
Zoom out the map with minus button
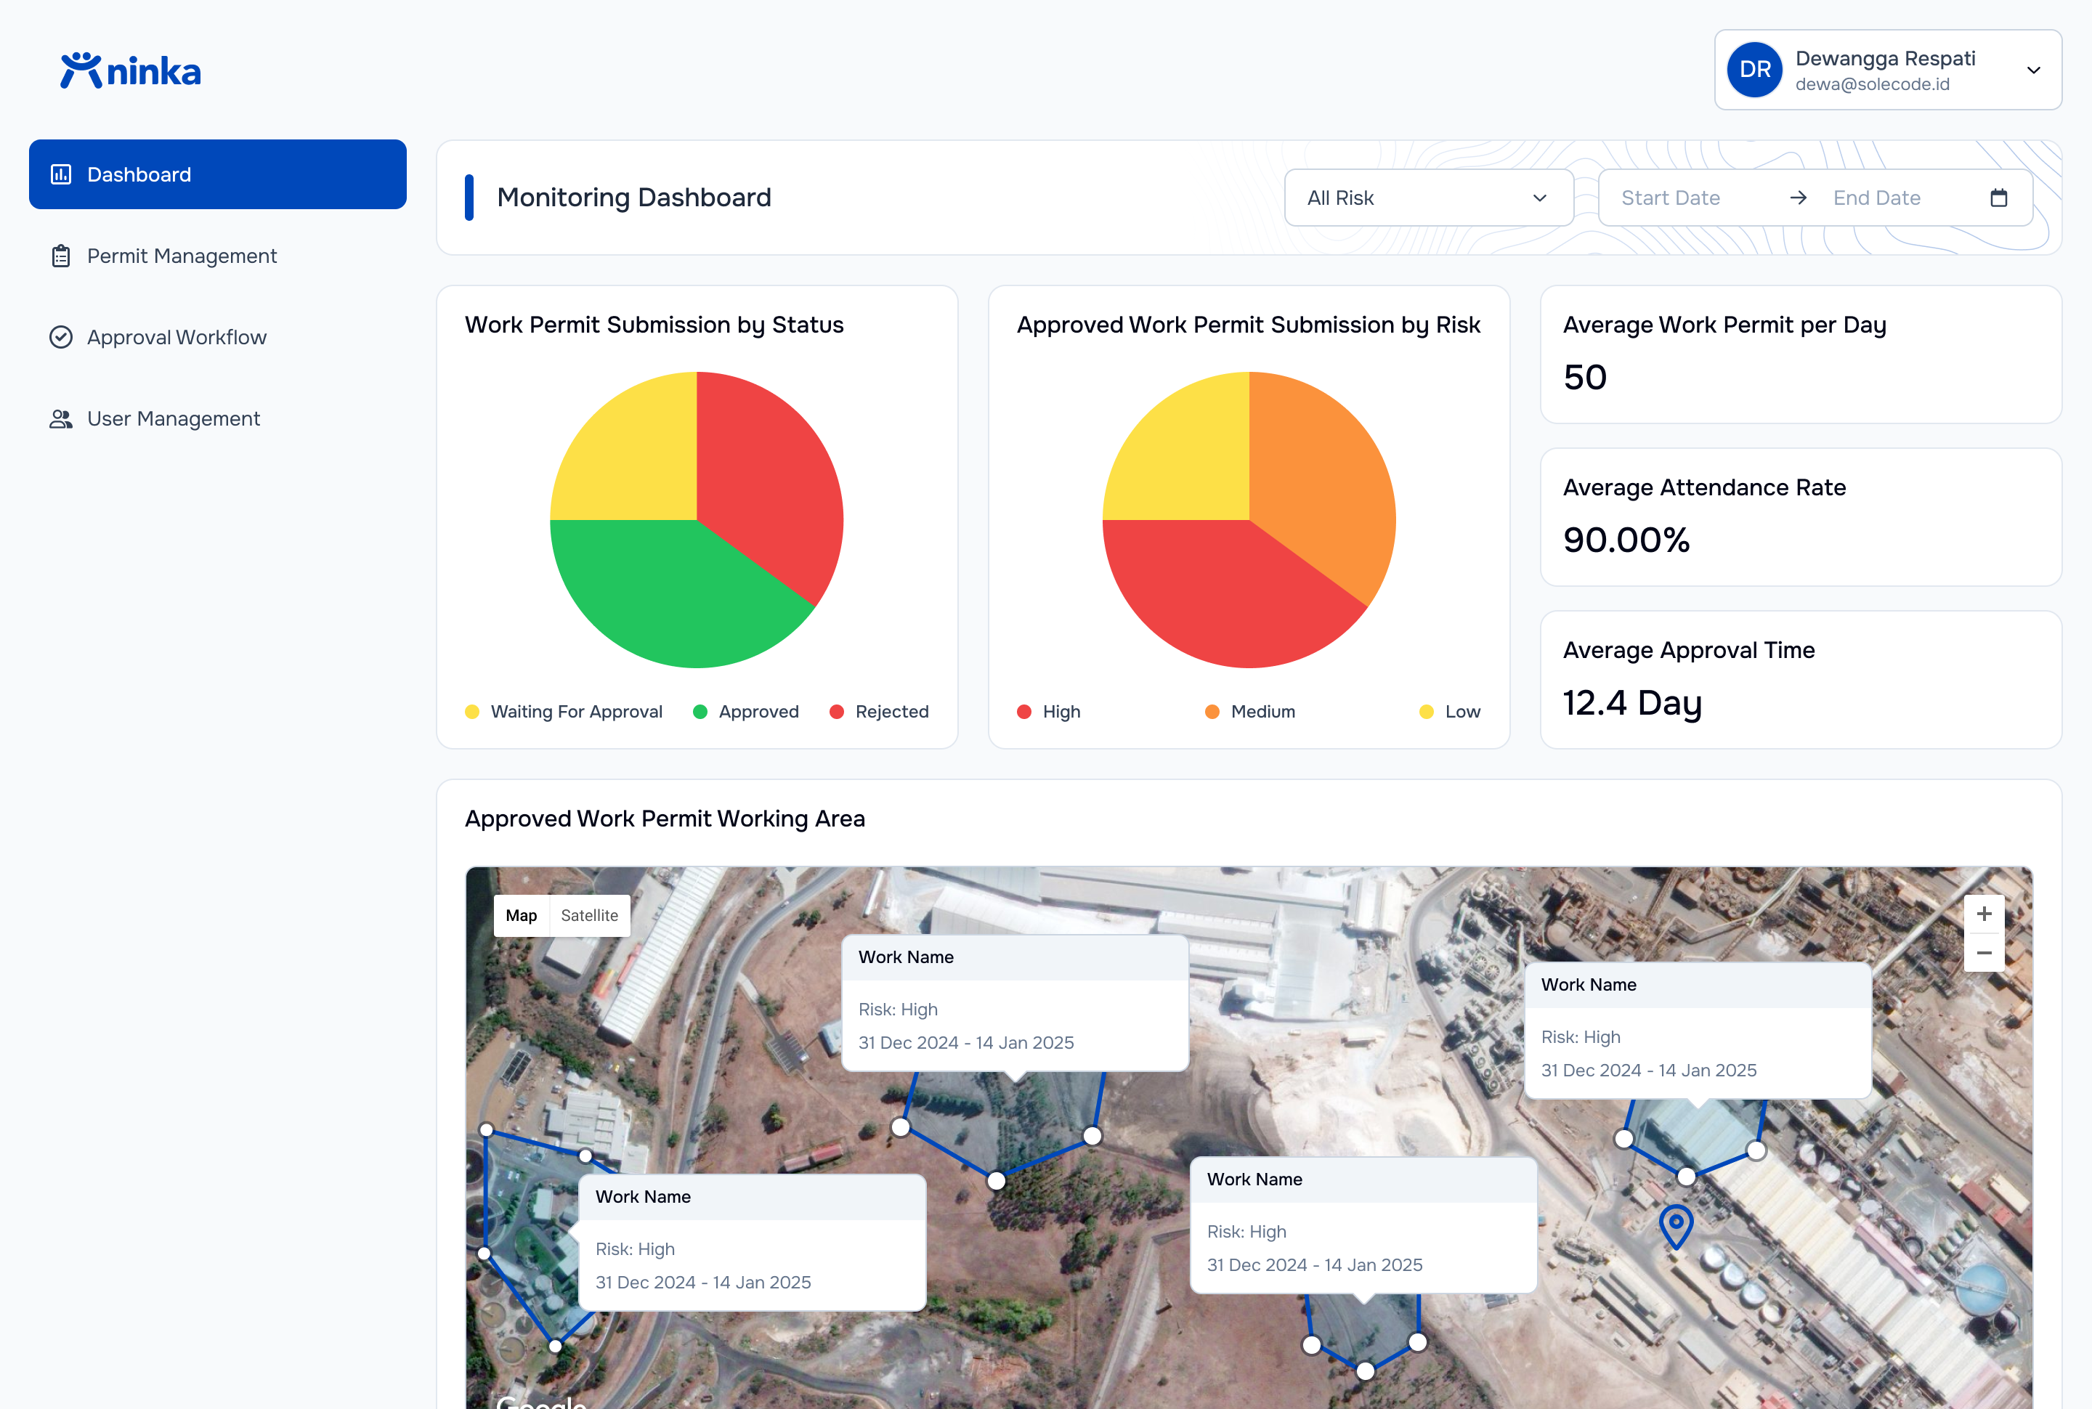(x=1984, y=954)
